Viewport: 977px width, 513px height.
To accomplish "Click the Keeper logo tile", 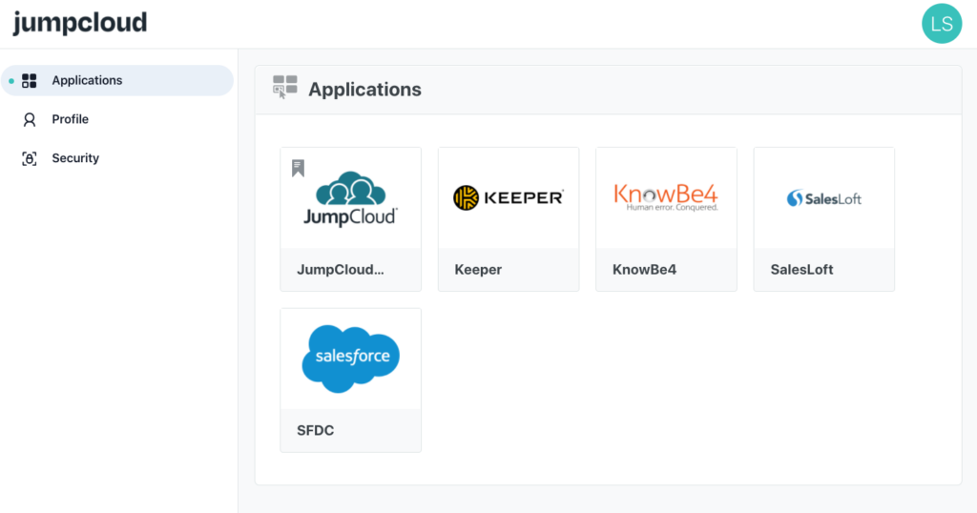I will coord(508,198).
